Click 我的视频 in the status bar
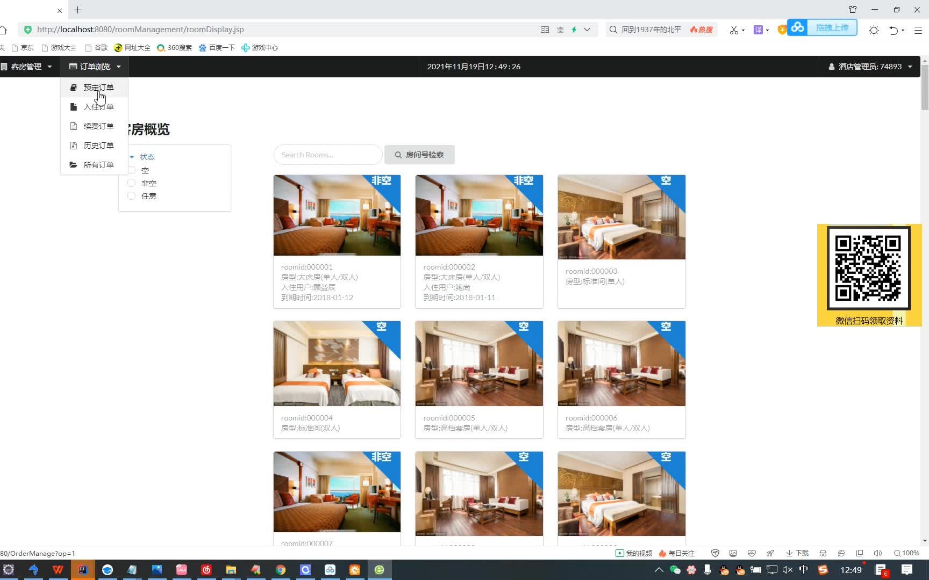Image resolution: width=929 pixels, height=580 pixels. pyautogui.click(x=634, y=553)
